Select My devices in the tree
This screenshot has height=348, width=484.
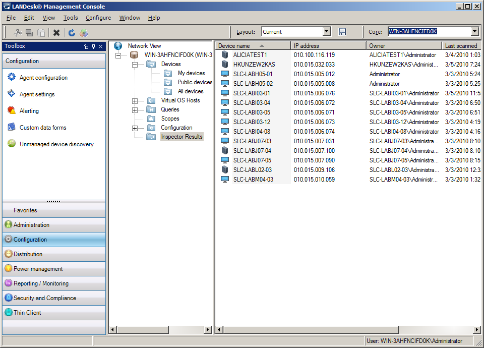(192, 73)
